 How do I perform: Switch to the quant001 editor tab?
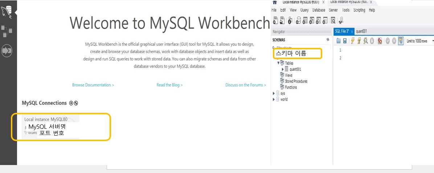361,31
